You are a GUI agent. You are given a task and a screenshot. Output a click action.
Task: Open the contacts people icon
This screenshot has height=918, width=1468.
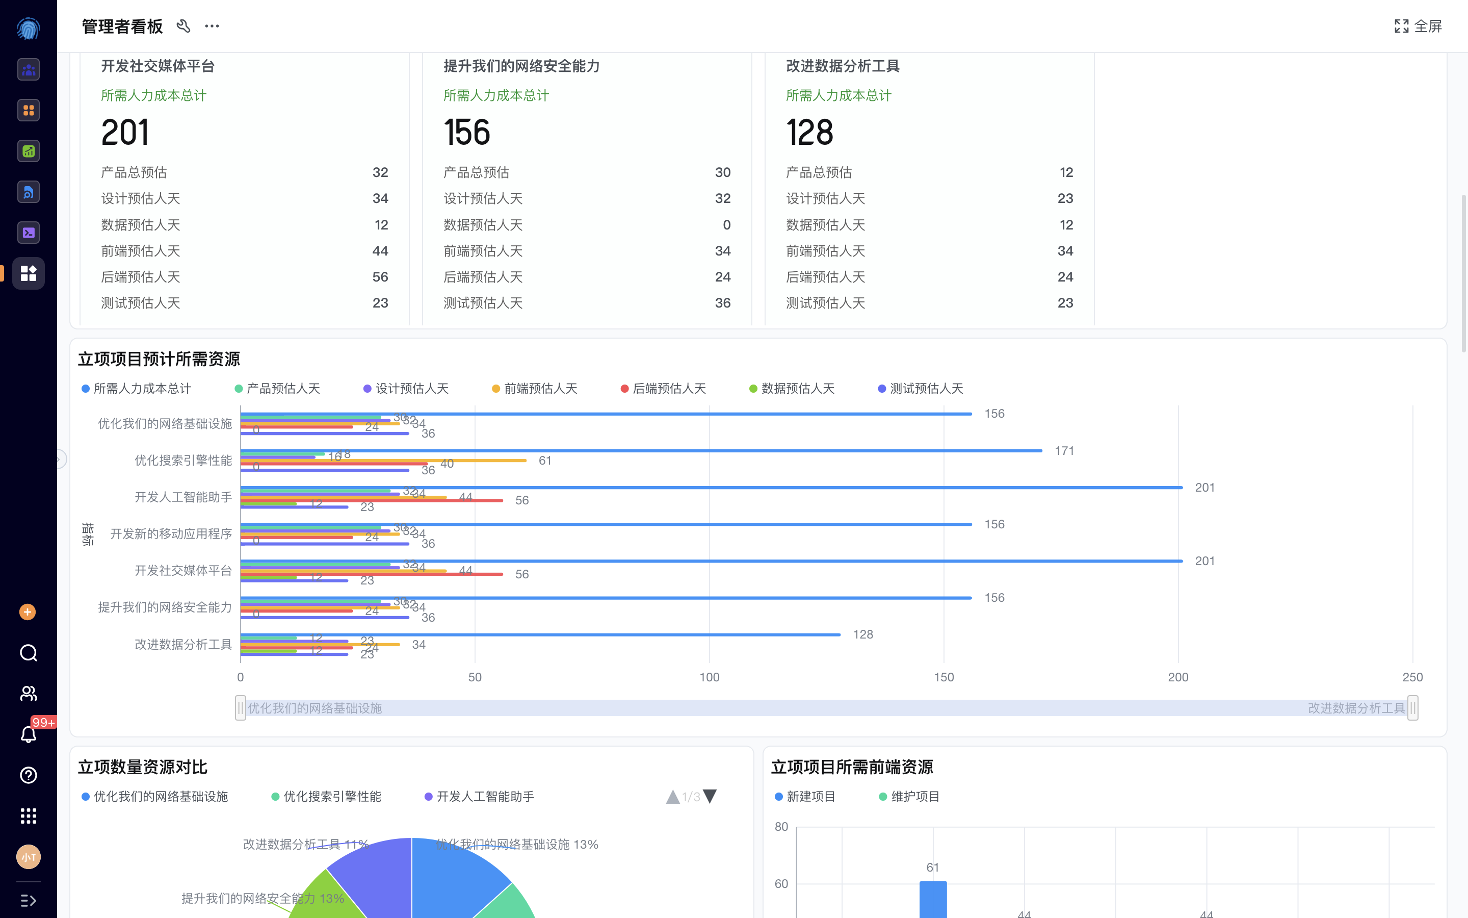coord(29,694)
